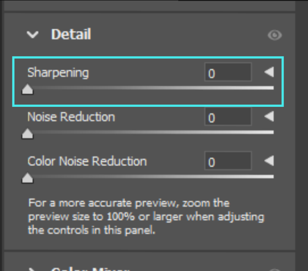Click the Detail panel title

coord(71,35)
